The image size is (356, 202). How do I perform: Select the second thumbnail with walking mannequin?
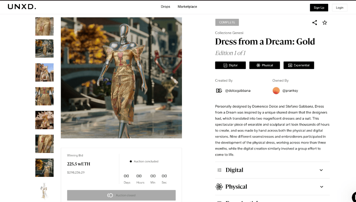[45, 48]
